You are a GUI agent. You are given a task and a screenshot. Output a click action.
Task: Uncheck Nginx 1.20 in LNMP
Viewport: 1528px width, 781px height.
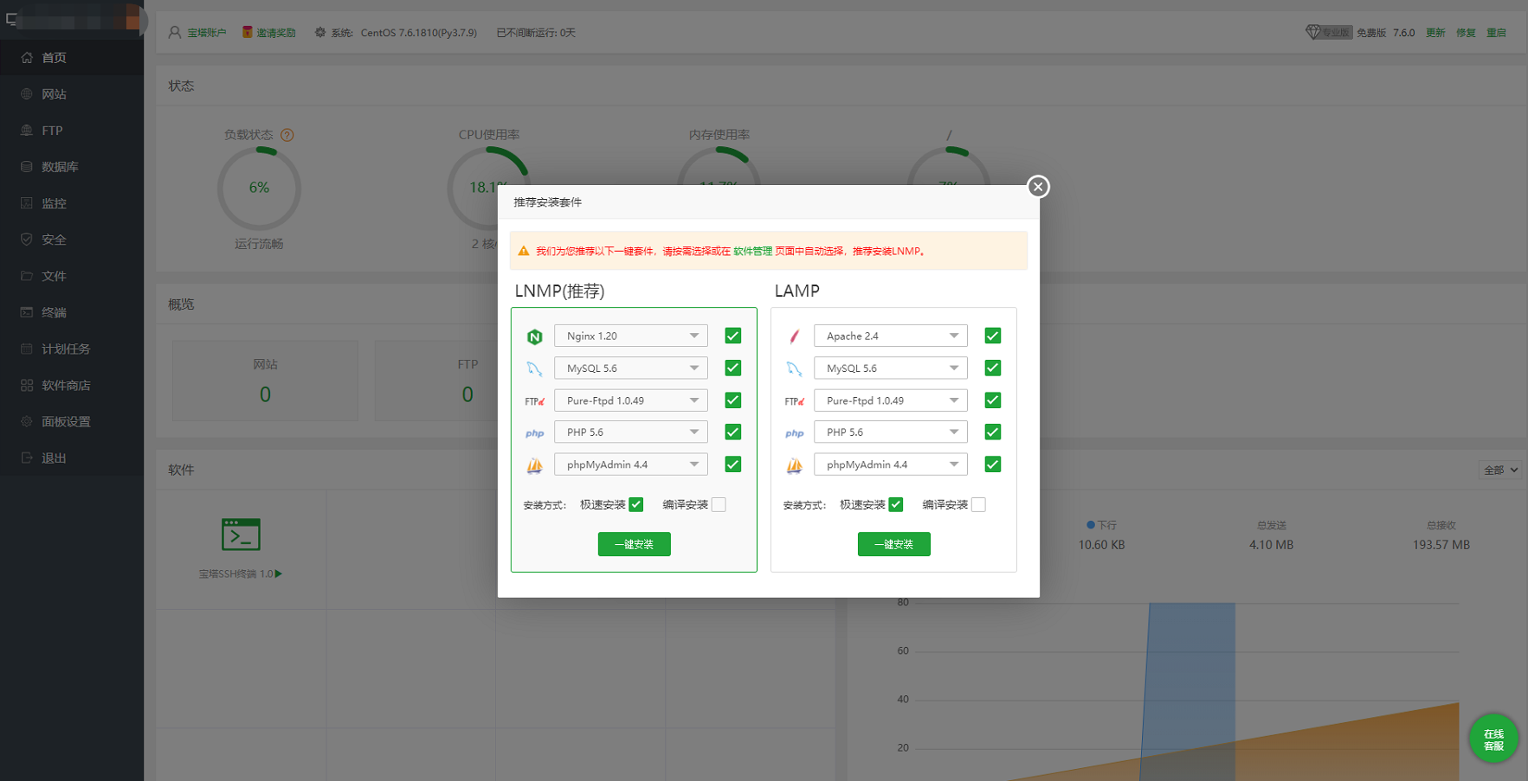(x=732, y=336)
